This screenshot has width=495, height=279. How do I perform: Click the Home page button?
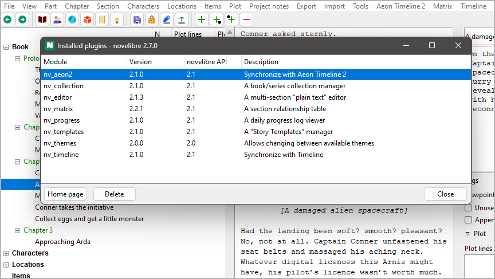(x=65, y=194)
